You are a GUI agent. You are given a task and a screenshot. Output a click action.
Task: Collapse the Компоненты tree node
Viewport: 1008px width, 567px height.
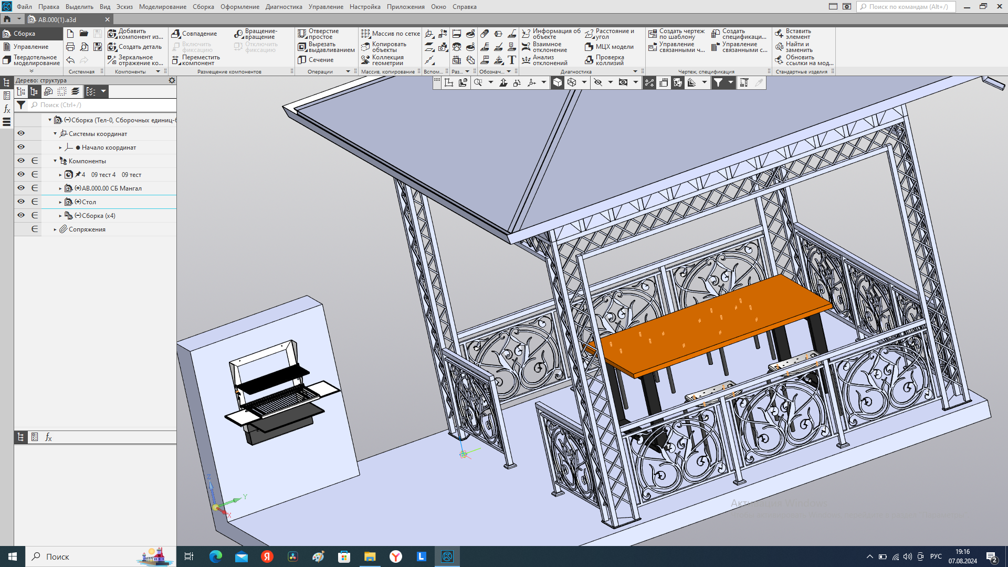55,161
